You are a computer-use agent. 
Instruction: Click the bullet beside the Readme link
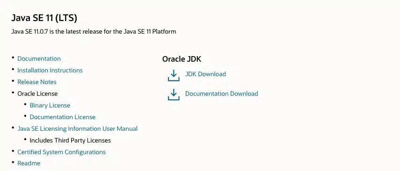(13, 162)
